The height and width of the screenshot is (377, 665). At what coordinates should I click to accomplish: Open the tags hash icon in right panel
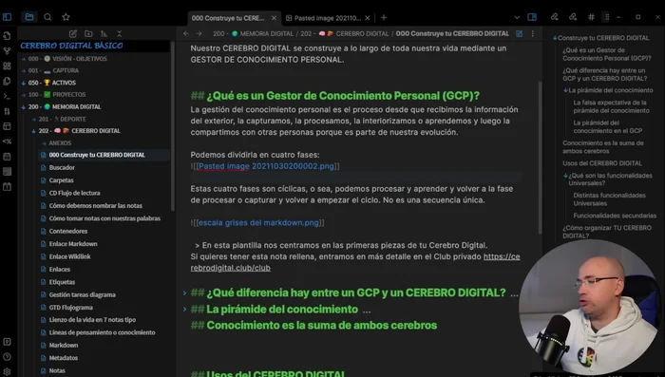(x=591, y=17)
